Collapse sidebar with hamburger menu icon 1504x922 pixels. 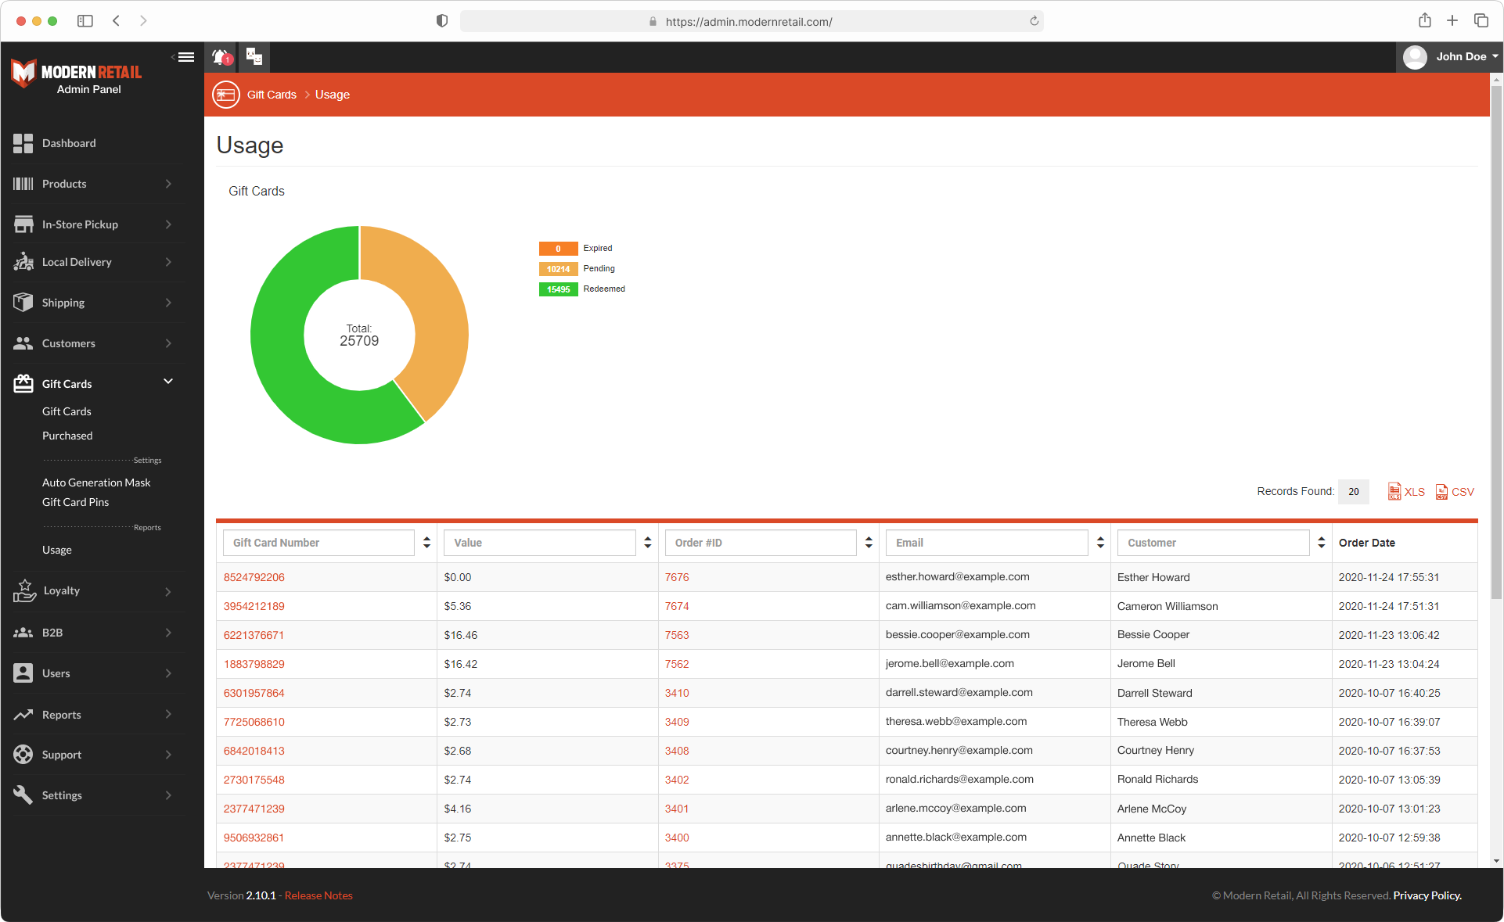click(185, 57)
